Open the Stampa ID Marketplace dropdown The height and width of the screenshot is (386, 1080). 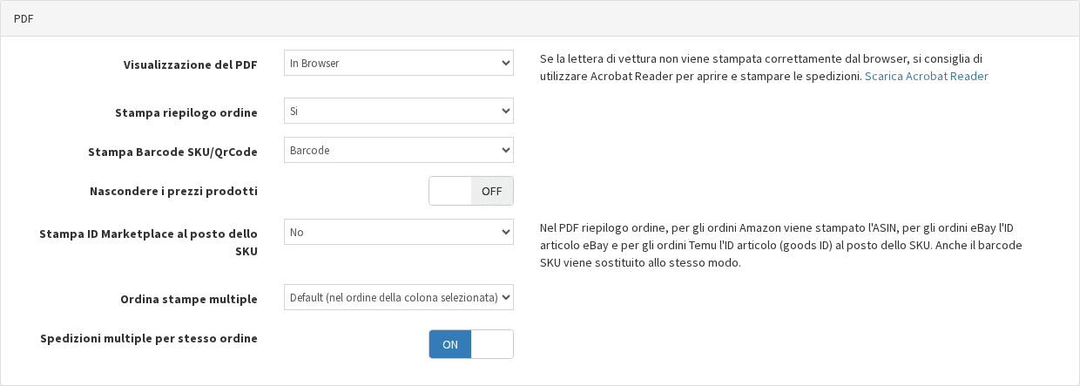pos(398,232)
